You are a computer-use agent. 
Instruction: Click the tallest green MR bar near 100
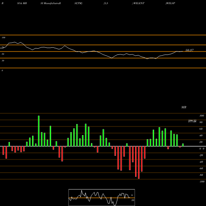pos(39,131)
